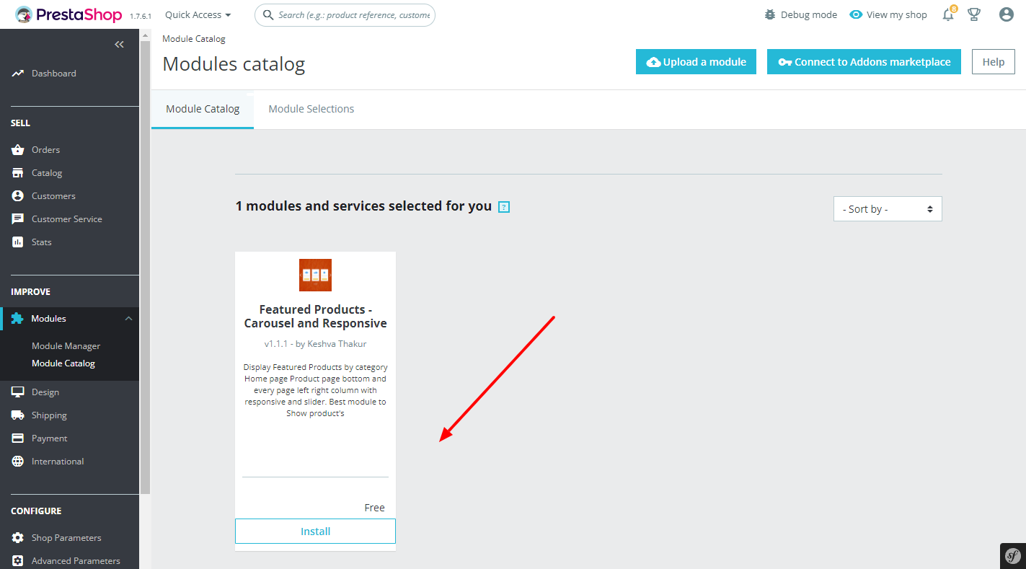Click the Stats chart icon
1026x569 pixels.
pyautogui.click(x=18, y=242)
